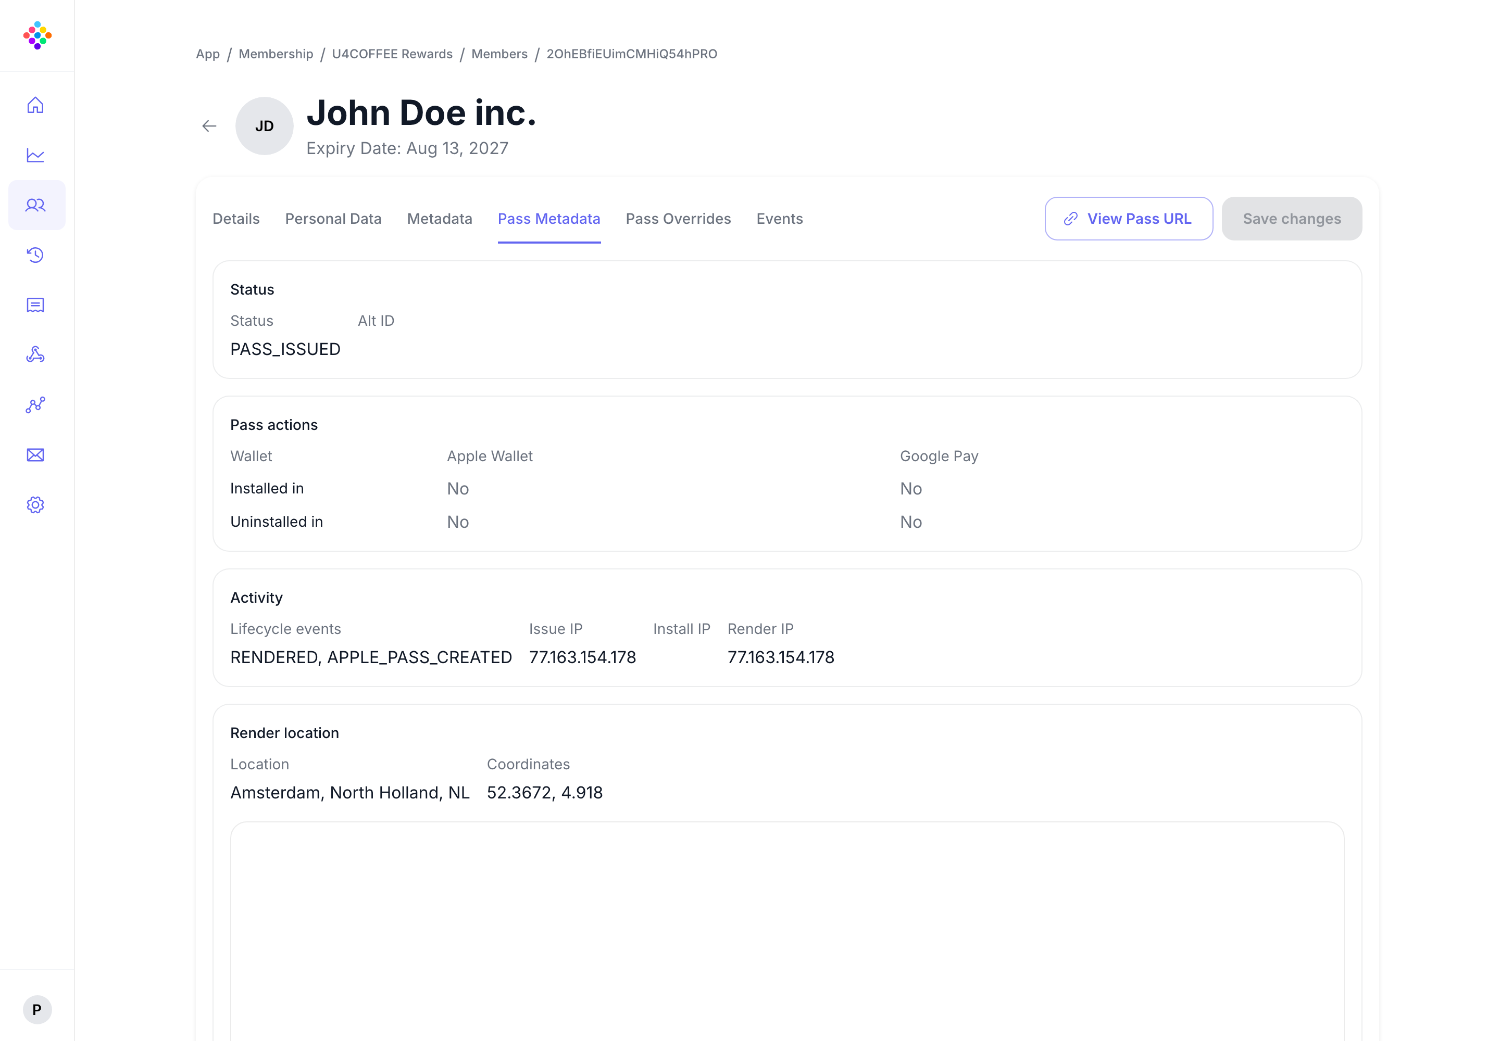Go back with the left arrow

209,126
